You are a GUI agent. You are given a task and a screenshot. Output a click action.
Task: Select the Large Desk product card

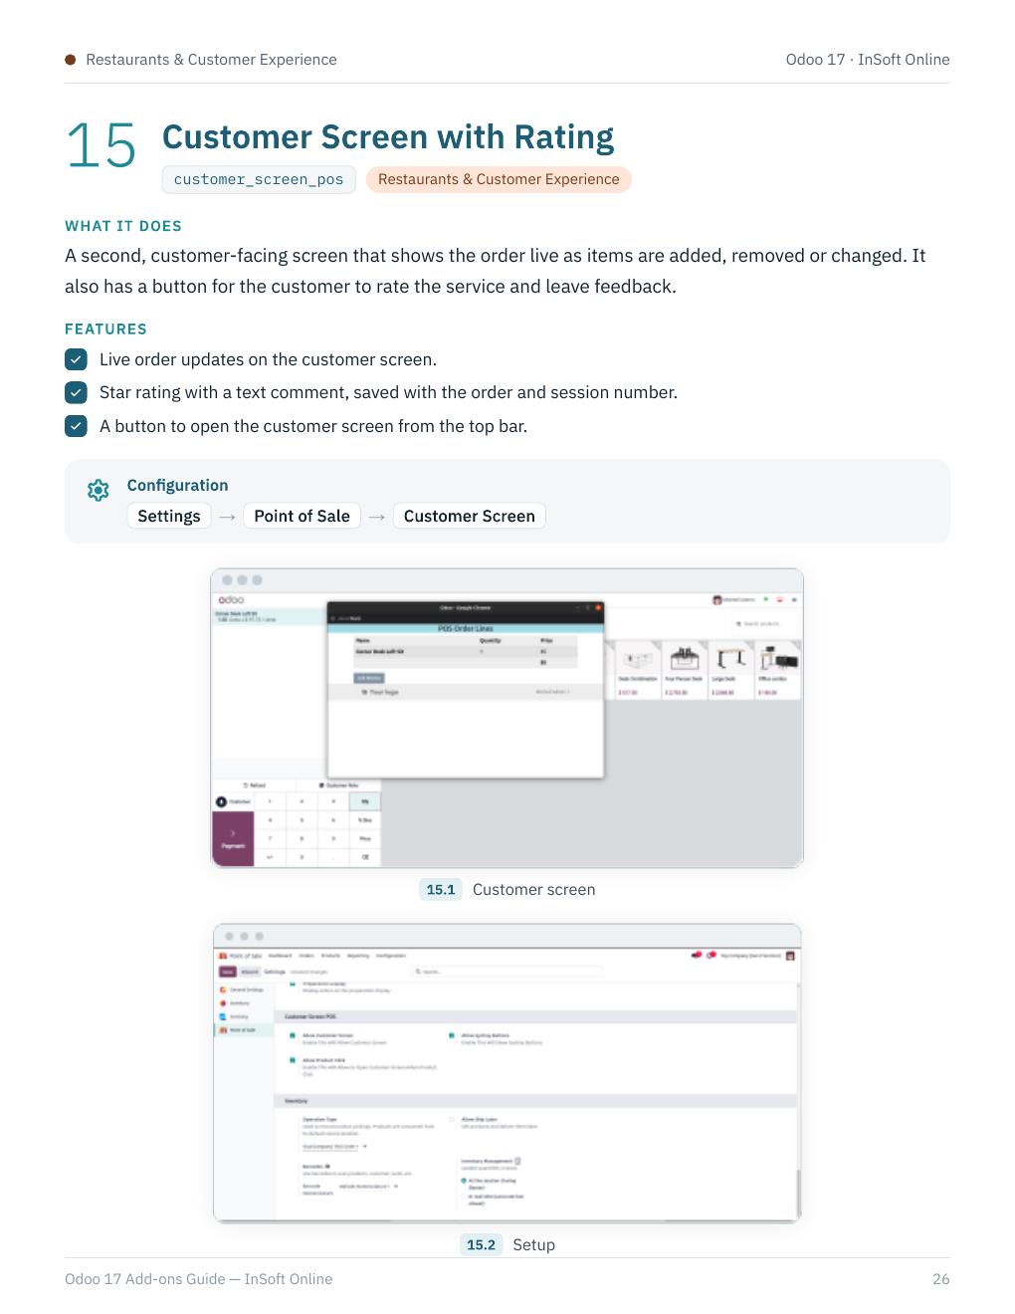click(730, 670)
